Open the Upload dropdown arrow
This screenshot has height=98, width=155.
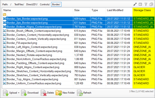(x=19, y=93)
